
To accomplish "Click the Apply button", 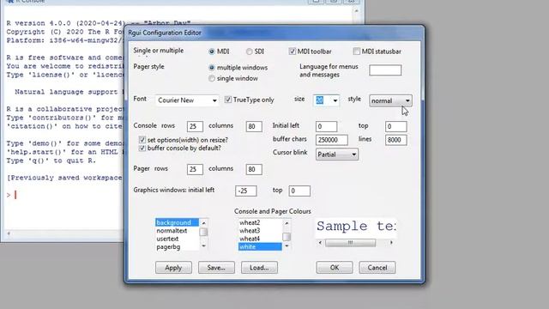I will [x=173, y=268].
